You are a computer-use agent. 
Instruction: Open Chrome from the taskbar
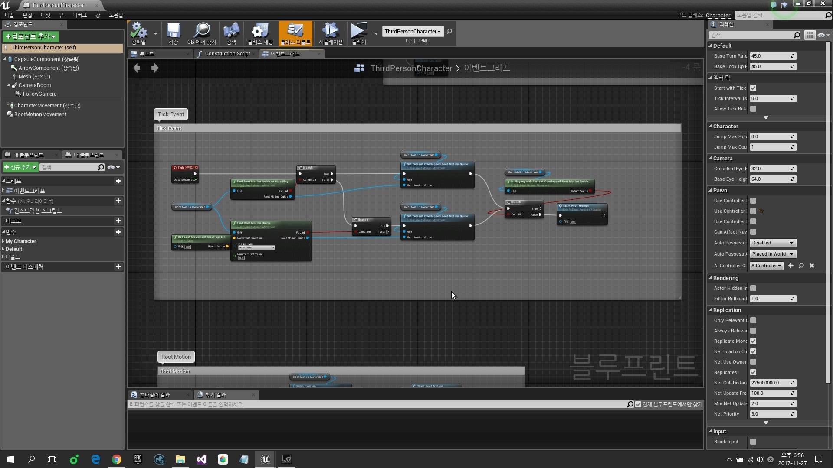pos(117,459)
